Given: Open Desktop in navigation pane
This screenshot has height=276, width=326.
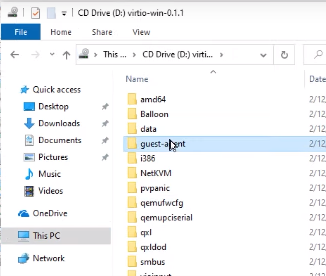Looking at the screenshot, I should 53,107.
